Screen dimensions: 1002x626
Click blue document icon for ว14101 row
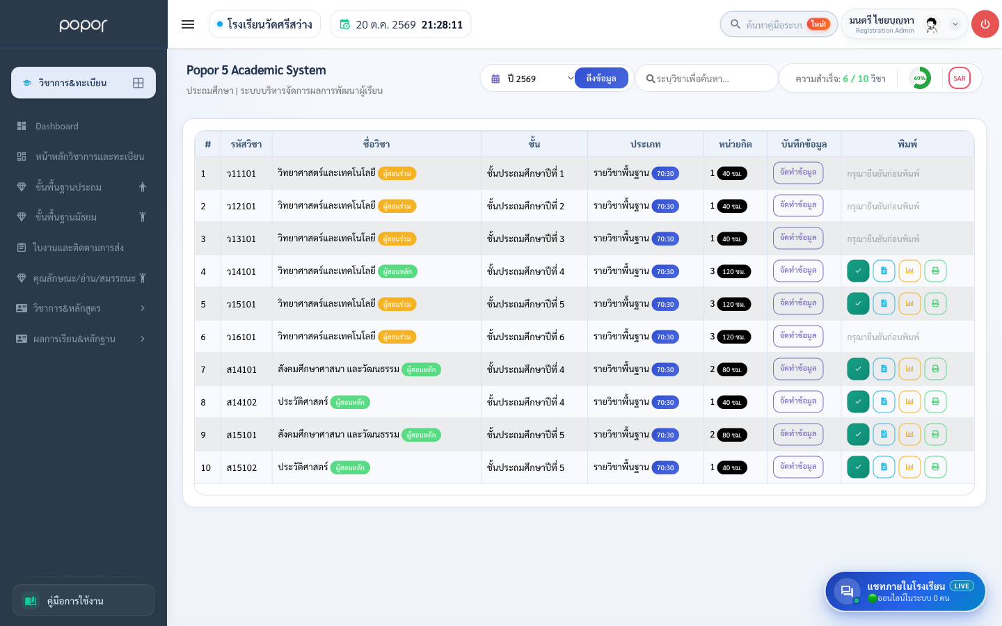[x=884, y=271]
